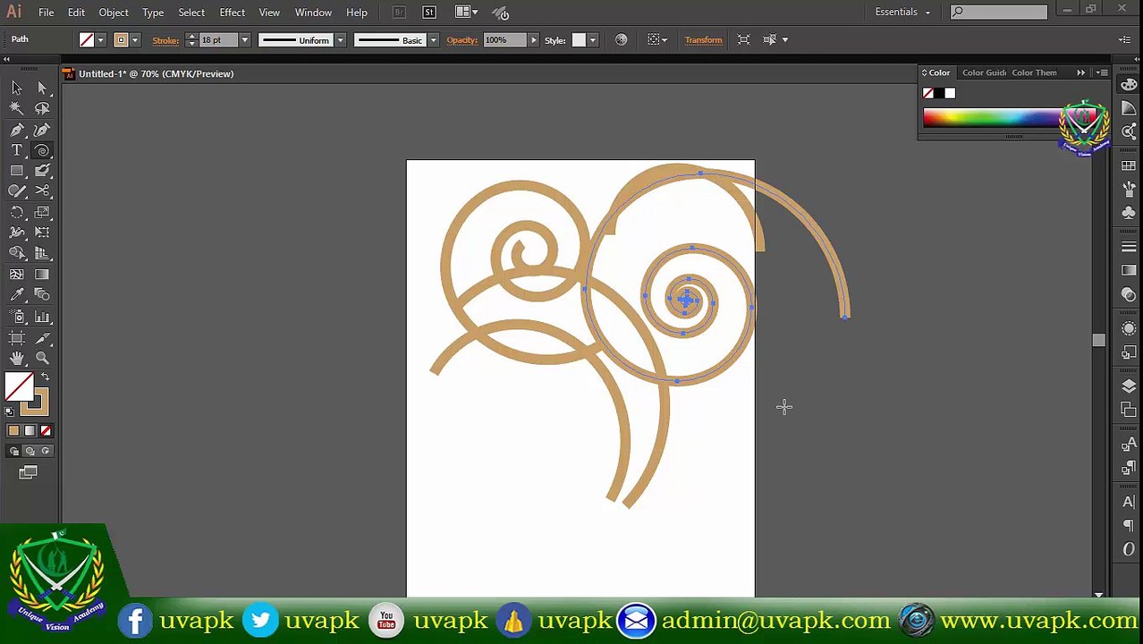Image resolution: width=1143 pixels, height=644 pixels.
Task: Pick the Eyedropper tool
Action: click(x=17, y=295)
